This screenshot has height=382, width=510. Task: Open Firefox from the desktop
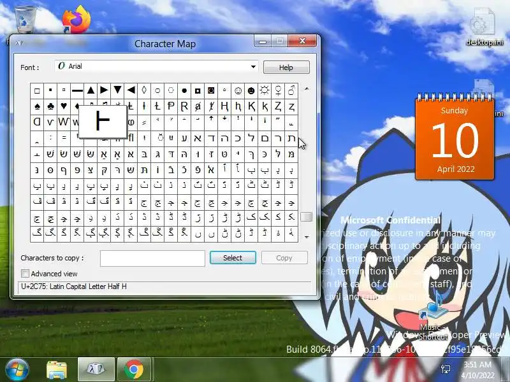coord(76,20)
